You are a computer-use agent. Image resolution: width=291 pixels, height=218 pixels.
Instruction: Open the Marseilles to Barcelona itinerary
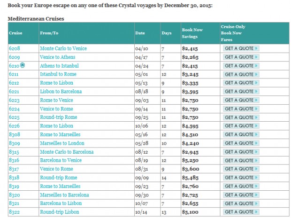65,195
